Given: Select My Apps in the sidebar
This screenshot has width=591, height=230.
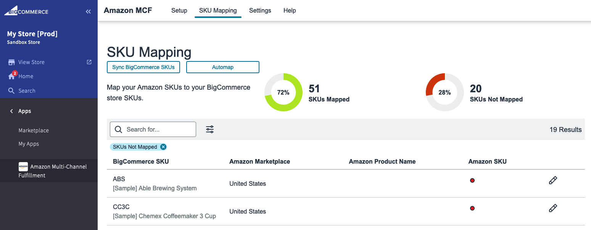Looking at the screenshot, I should click(x=29, y=144).
